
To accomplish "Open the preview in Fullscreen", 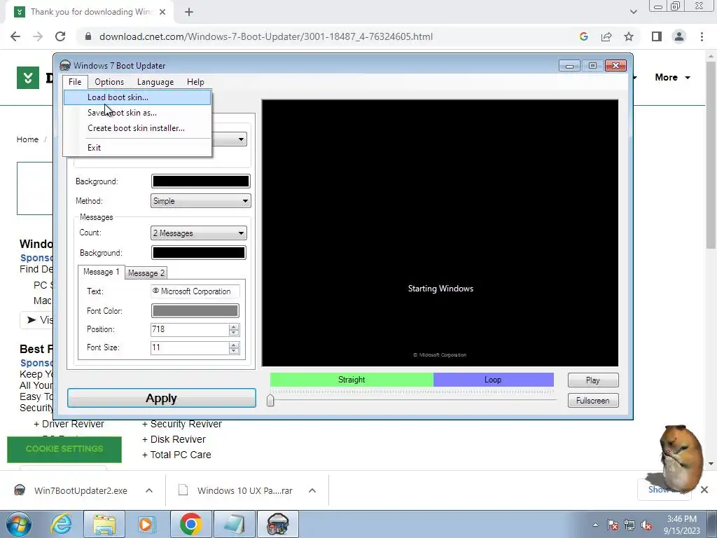I will [592, 400].
